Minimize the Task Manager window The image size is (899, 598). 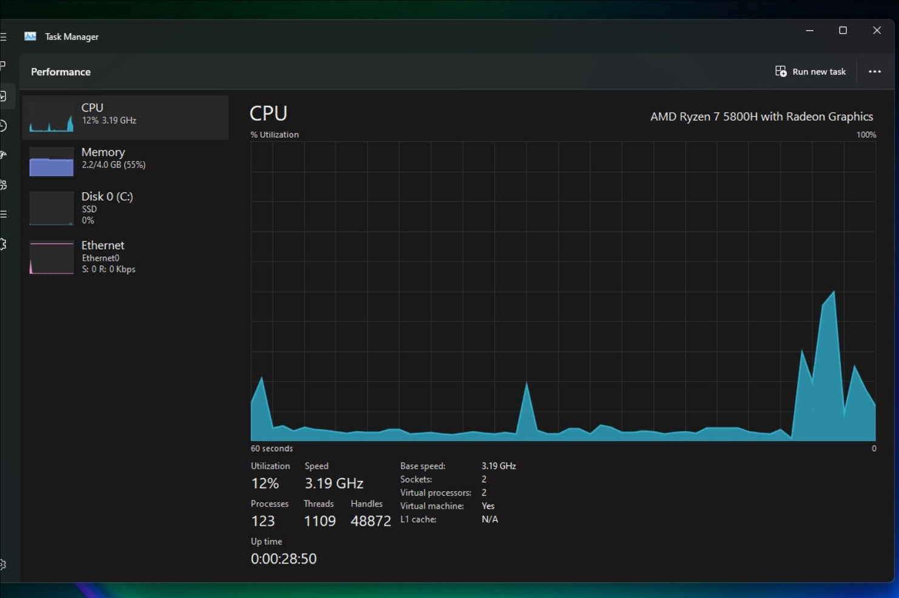pos(809,30)
